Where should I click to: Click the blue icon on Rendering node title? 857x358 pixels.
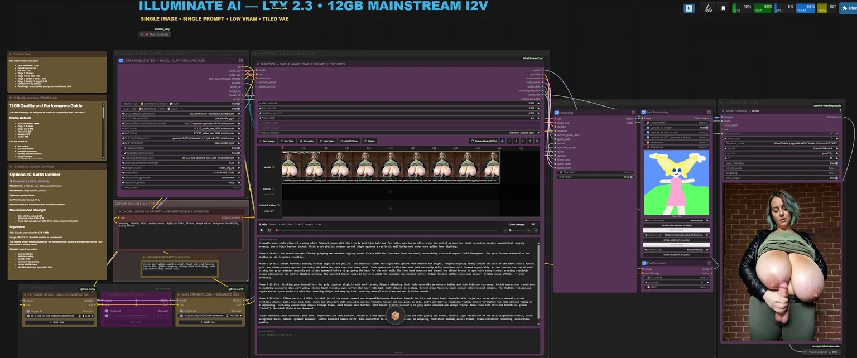(556, 112)
